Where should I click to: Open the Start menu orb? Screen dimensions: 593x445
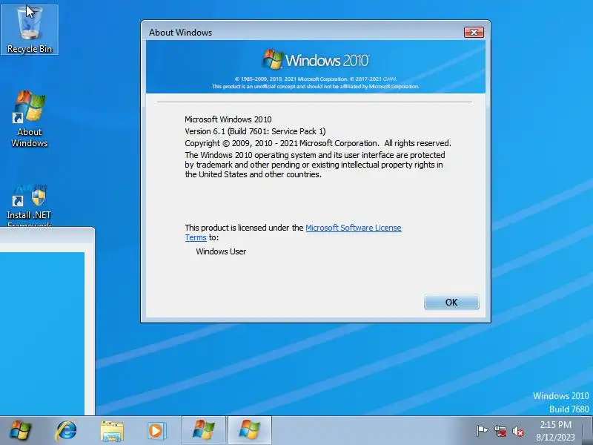coord(21,431)
